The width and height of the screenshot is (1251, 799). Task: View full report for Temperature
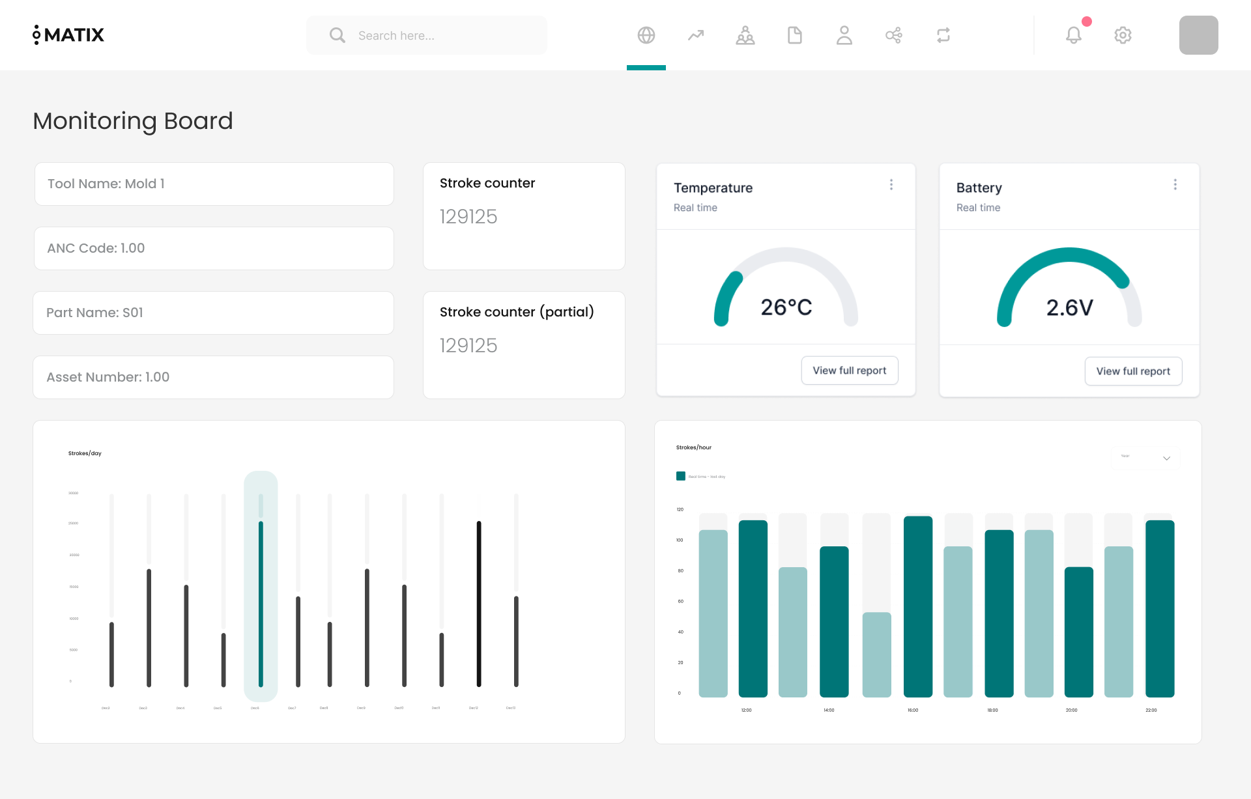click(849, 371)
